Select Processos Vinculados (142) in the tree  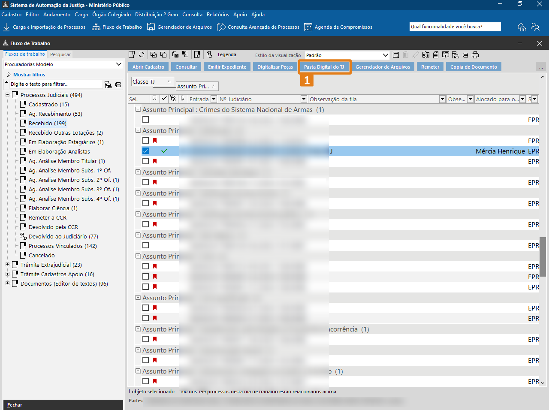[63, 246]
